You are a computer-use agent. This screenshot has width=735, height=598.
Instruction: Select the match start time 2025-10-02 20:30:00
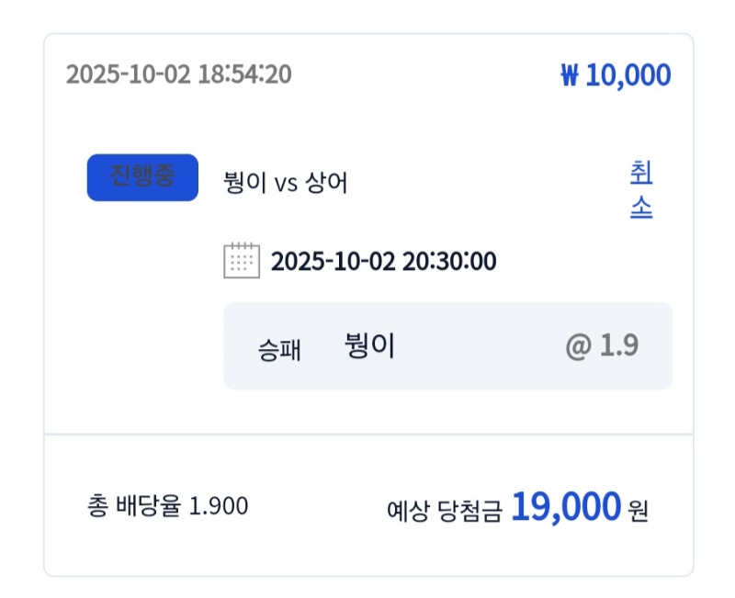(x=383, y=262)
